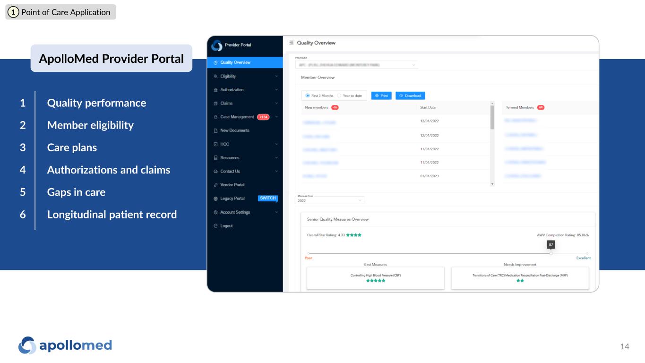Click the Best Measures label

(x=376, y=264)
